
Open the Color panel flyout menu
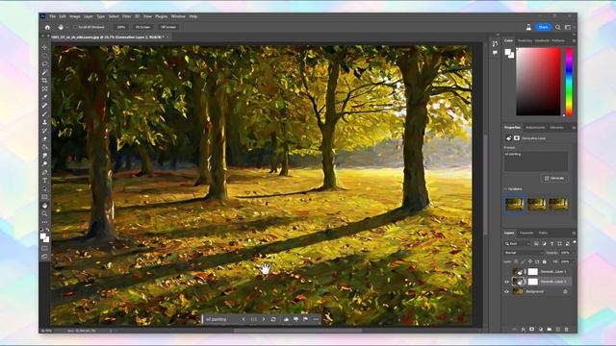point(574,40)
